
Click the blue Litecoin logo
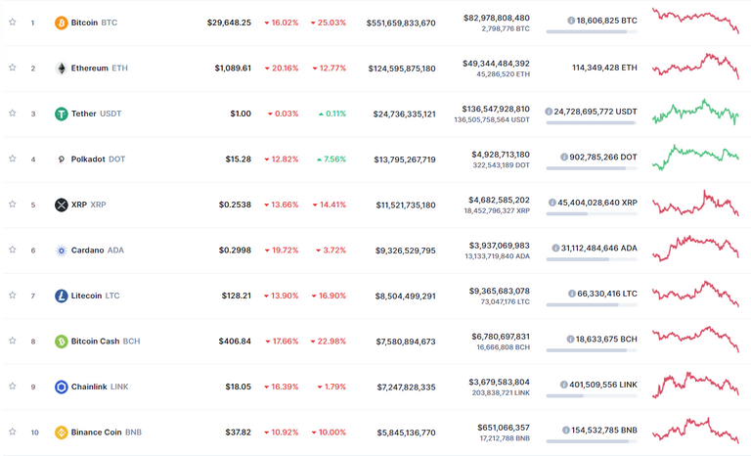tap(62, 296)
